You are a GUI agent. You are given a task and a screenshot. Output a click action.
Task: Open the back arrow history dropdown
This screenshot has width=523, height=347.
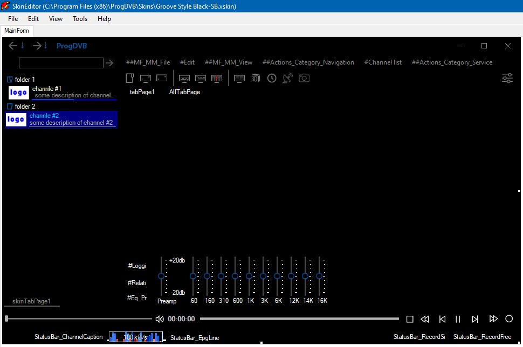coord(23,46)
